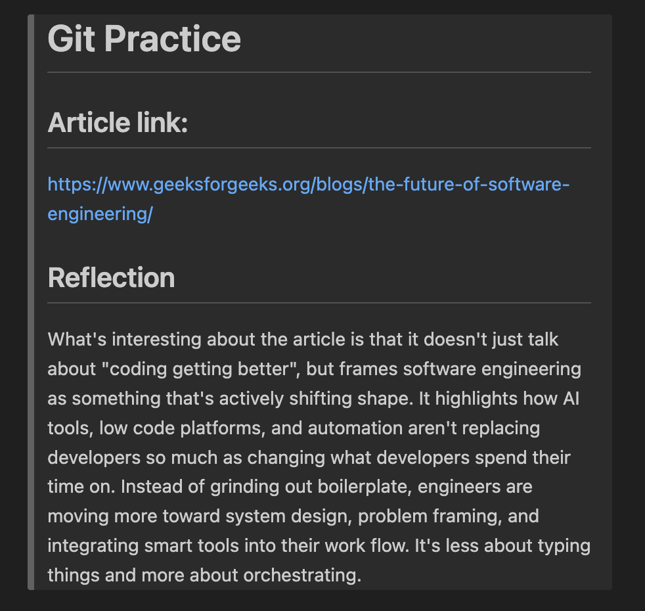
Task: Click the "Git Practice" title heading
Action: 145,39
